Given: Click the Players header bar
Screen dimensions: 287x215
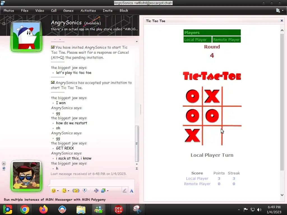Looking at the screenshot, I should [x=212, y=32].
